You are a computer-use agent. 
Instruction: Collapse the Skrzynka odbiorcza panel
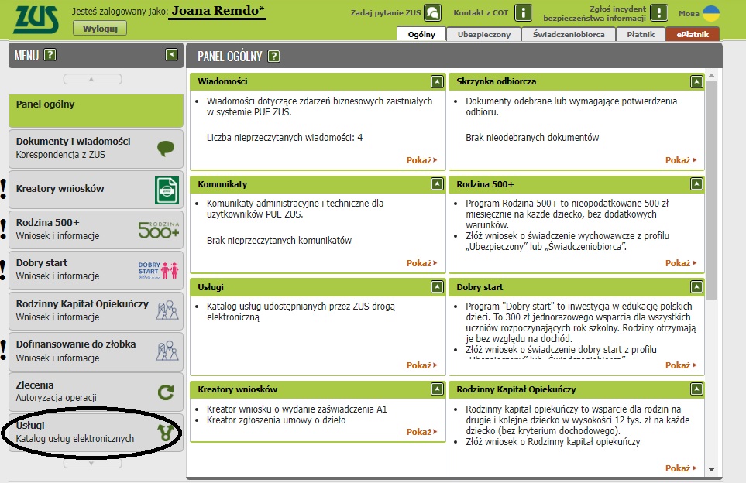click(696, 81)
